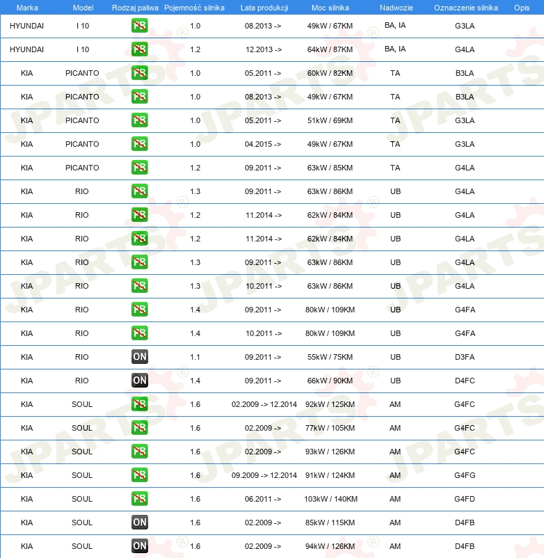This screenshot has width=544, height=558.
Task: Select the 60kW / 82KM power cell
Action: coord(330,73)
